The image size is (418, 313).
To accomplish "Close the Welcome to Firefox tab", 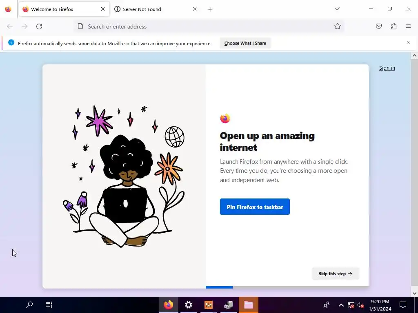I will click(102, 9).
